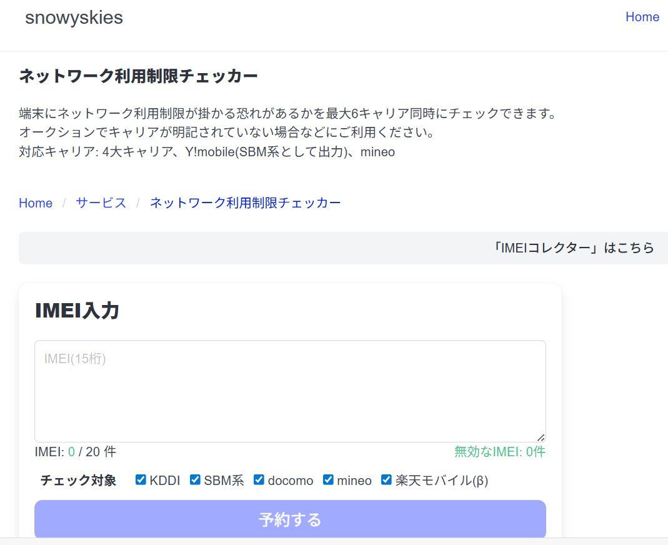Toggle the SBM系 checkbox
The height and width of the screenshot is (545, 668).
196,480
